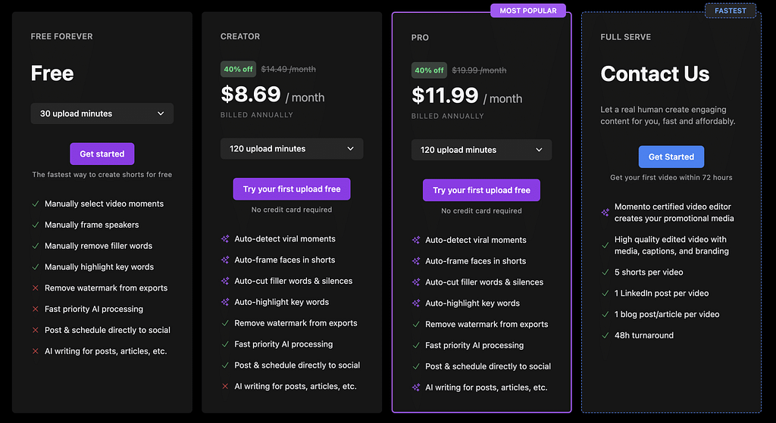776x423 pixels.
Task: Click red X beside Creator's AI writing feature
Action: tap(225, 387)
